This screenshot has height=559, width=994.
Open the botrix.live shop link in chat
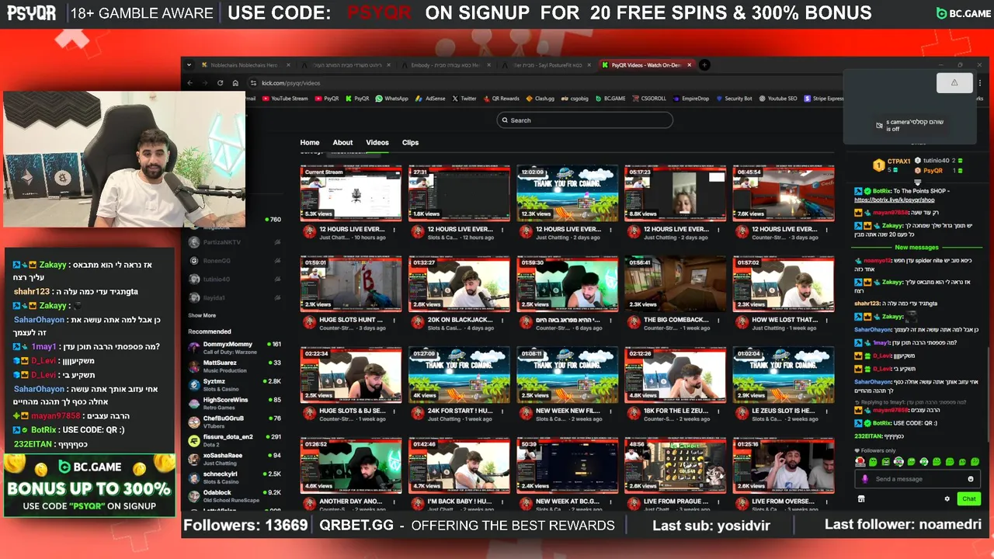click(x=895, y=200)
